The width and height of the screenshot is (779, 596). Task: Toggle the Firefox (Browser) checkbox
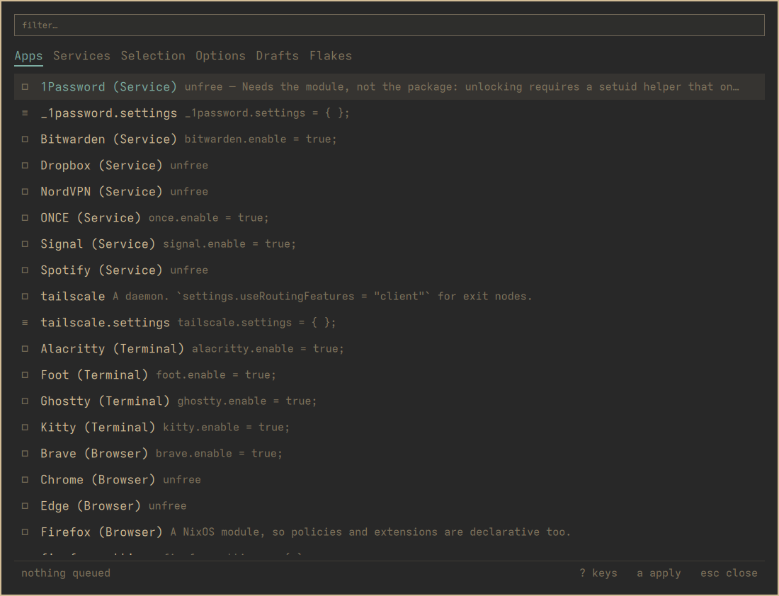tap(25, 532)
